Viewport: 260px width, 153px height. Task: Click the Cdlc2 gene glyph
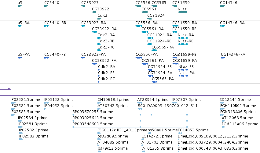point(99,19)
